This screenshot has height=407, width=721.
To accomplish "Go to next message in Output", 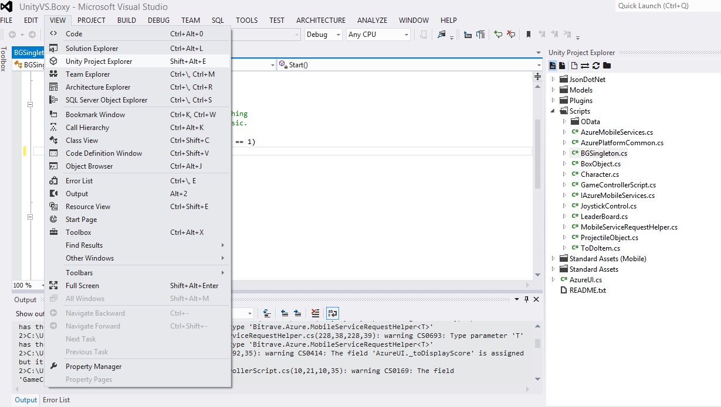I will tap(298, 313).
